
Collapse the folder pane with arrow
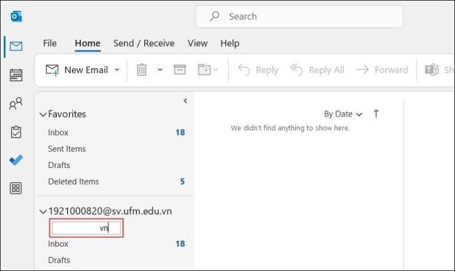click(185, 101)
